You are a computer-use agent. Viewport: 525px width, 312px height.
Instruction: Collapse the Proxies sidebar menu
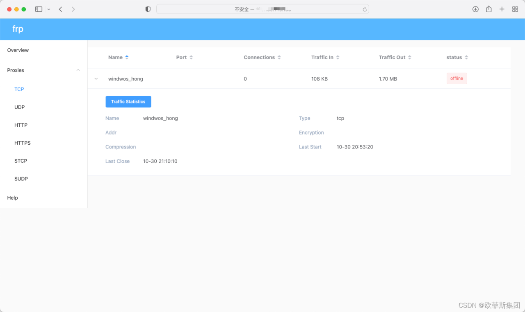(78, 70)
